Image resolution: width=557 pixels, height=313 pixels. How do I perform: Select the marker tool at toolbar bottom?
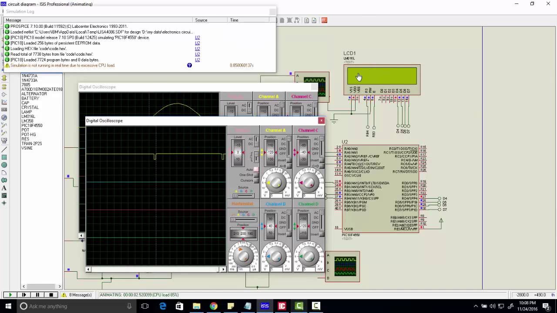pyautogui.click(x=4, y=203)
